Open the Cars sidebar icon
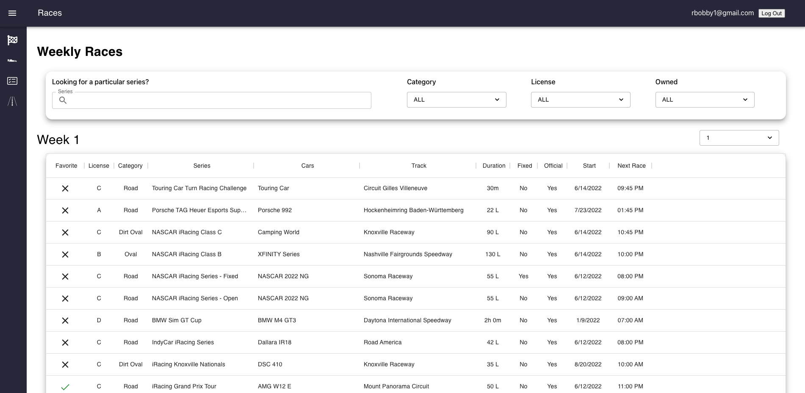Image resolution: width=805 pixels, height=393 pixels. click(x=12, y=61)
